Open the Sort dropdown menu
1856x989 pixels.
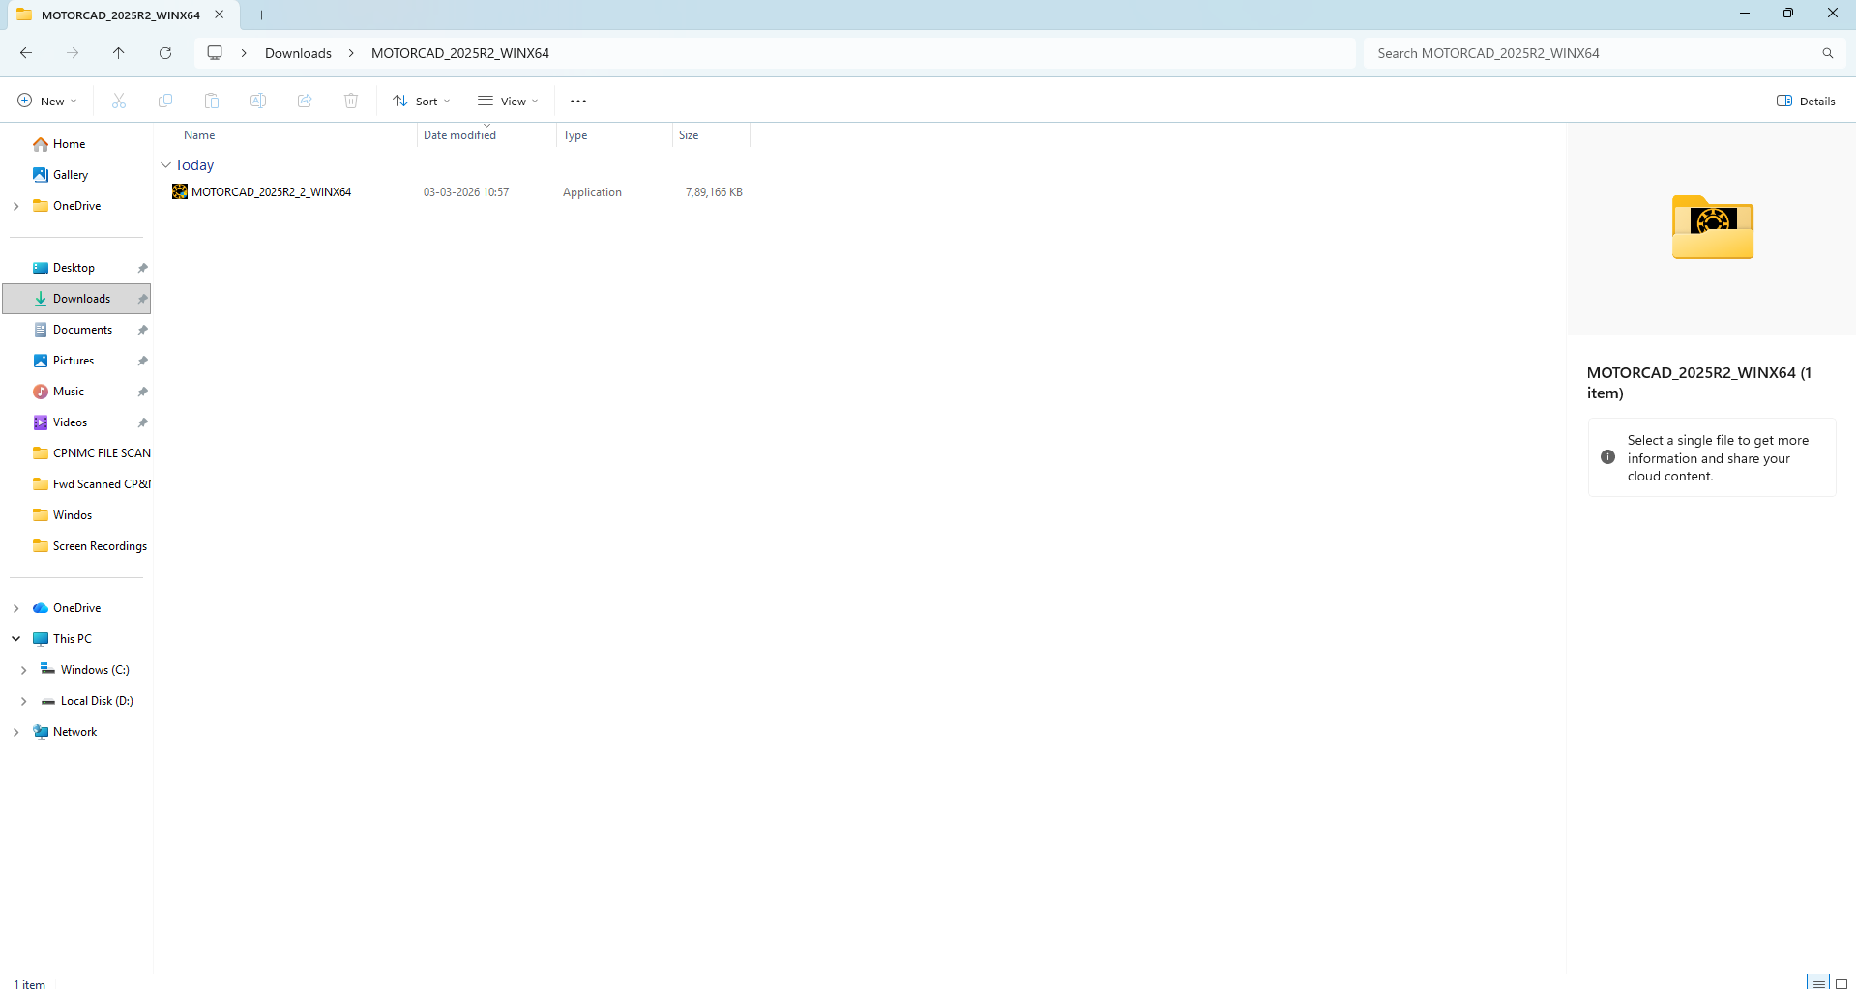tap(422, 102)
